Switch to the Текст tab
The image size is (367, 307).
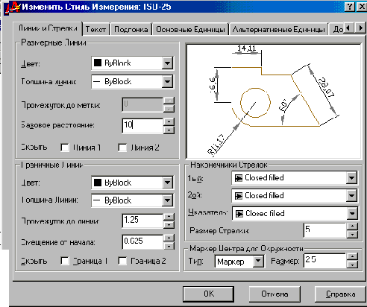(x=95, y=29)
